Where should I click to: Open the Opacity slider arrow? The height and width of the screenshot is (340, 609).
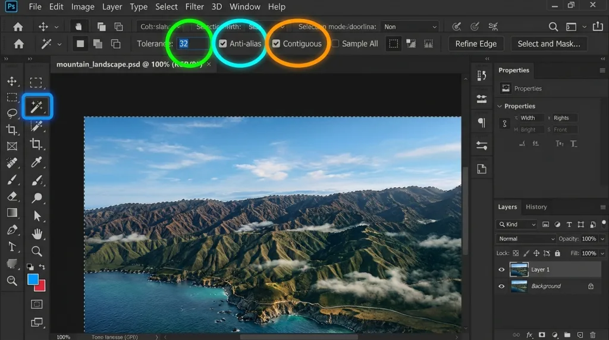tap(602, 239)
